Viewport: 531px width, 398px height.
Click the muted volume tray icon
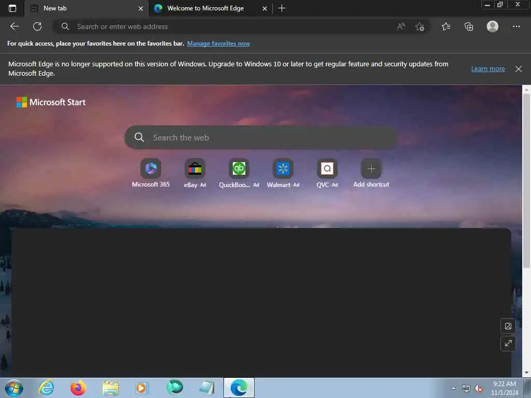click(x=479, y=389)
